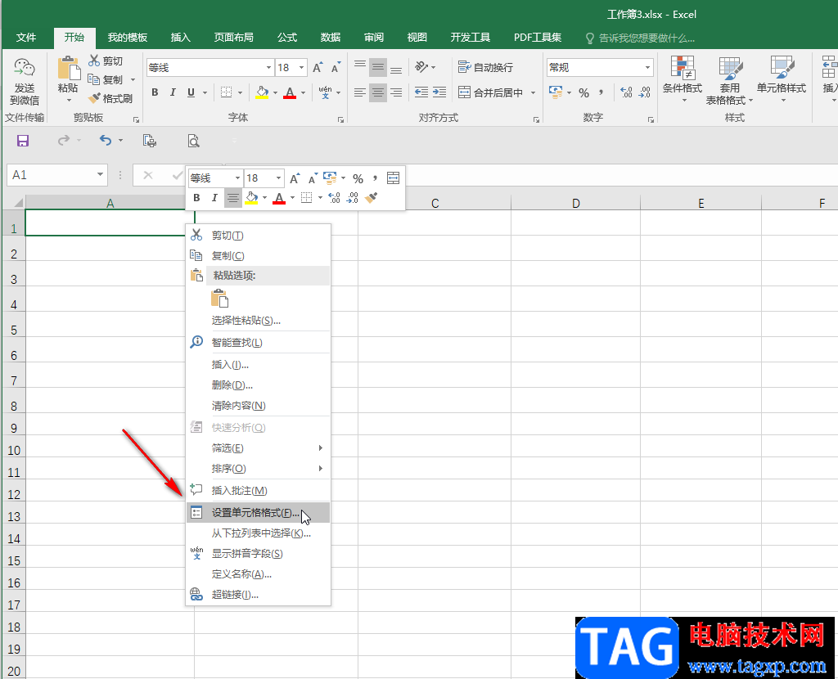The image size is (838, 679).
Task: Click the Print Preview magnifier icon
Action: [193, 141]
